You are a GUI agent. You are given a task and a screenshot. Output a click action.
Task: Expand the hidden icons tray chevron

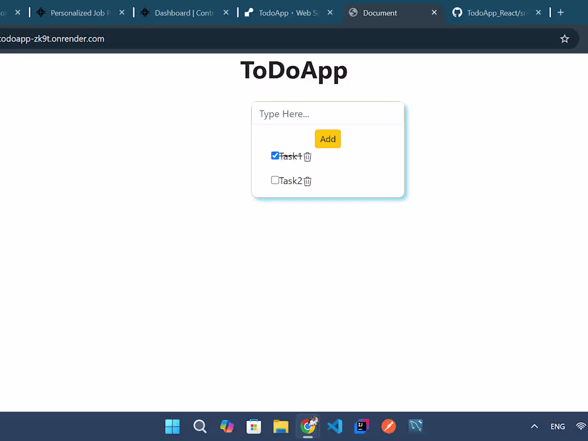pos(535,426)
